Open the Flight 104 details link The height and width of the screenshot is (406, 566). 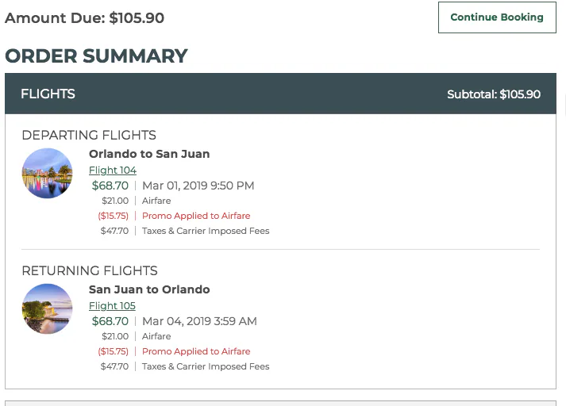pos(113,170)
